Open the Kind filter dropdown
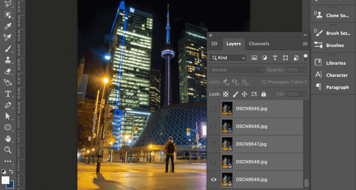 pos(228,58)
